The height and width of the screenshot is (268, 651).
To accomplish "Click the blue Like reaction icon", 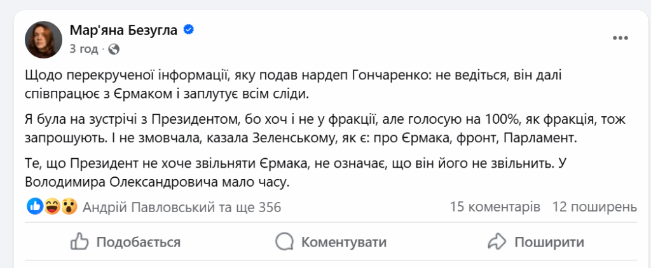I will pyautogui.click(x=36, y=206).
